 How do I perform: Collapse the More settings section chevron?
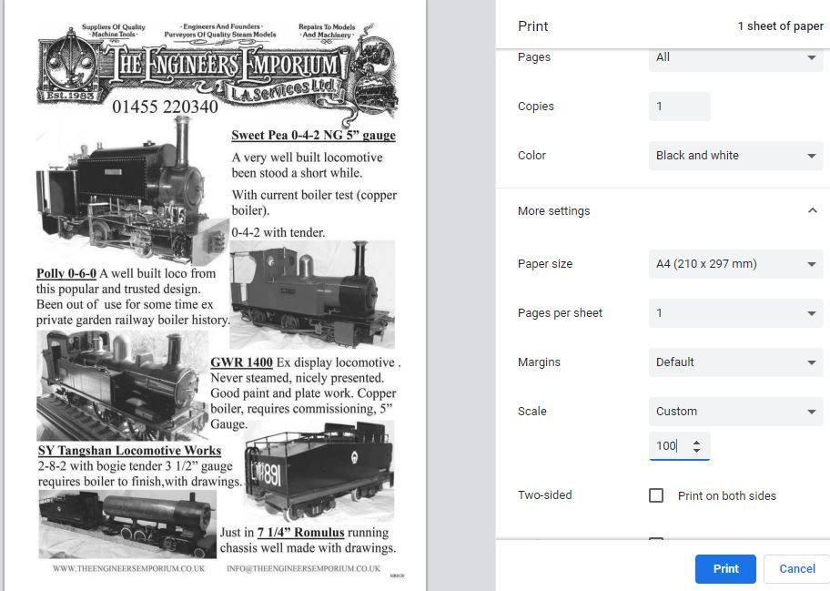tap(812, 210)
